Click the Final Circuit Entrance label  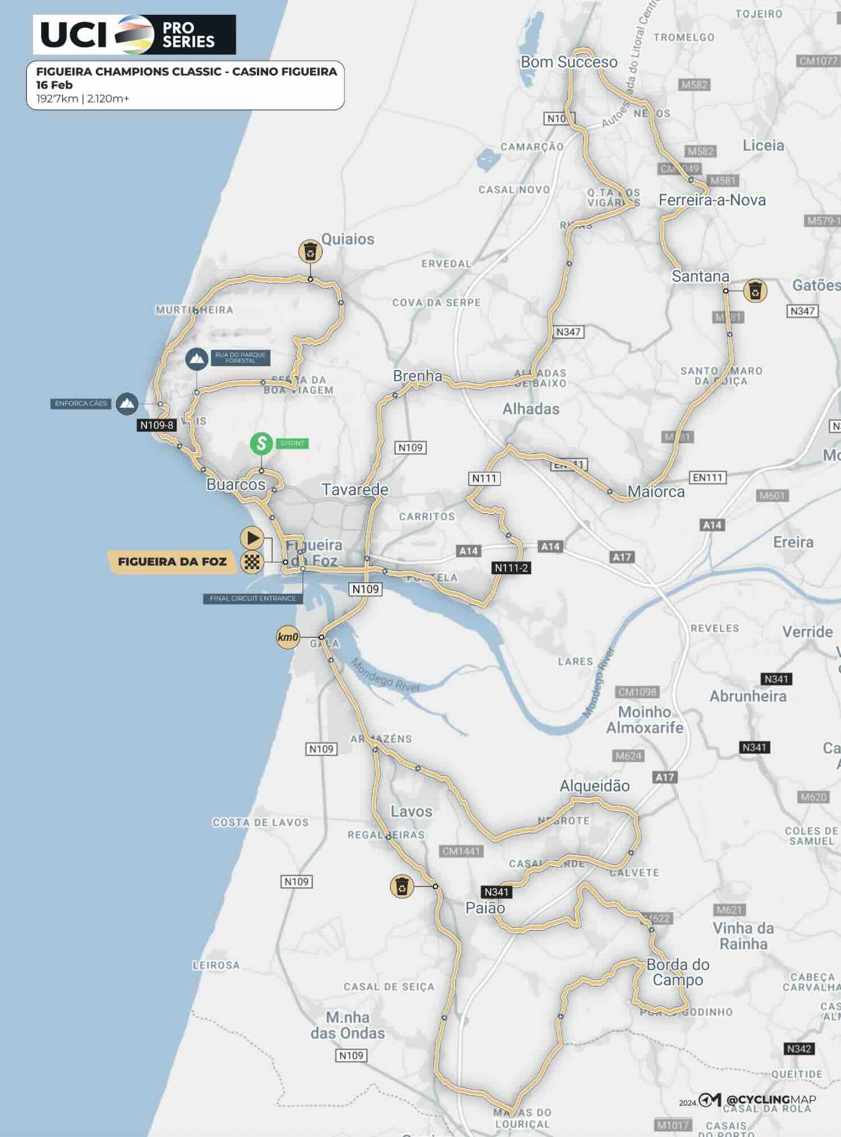253,598
